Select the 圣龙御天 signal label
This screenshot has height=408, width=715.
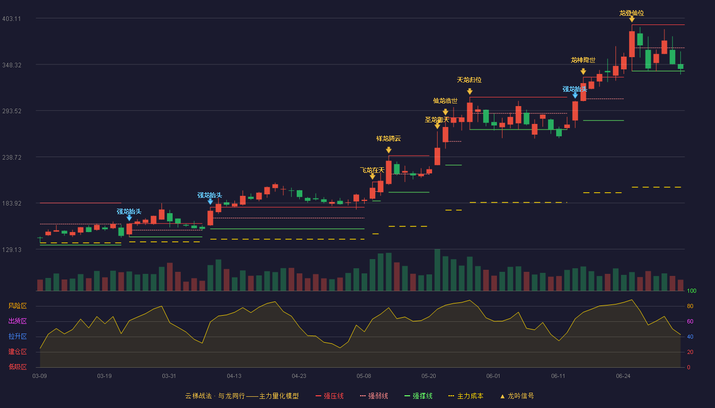point(437,120)
